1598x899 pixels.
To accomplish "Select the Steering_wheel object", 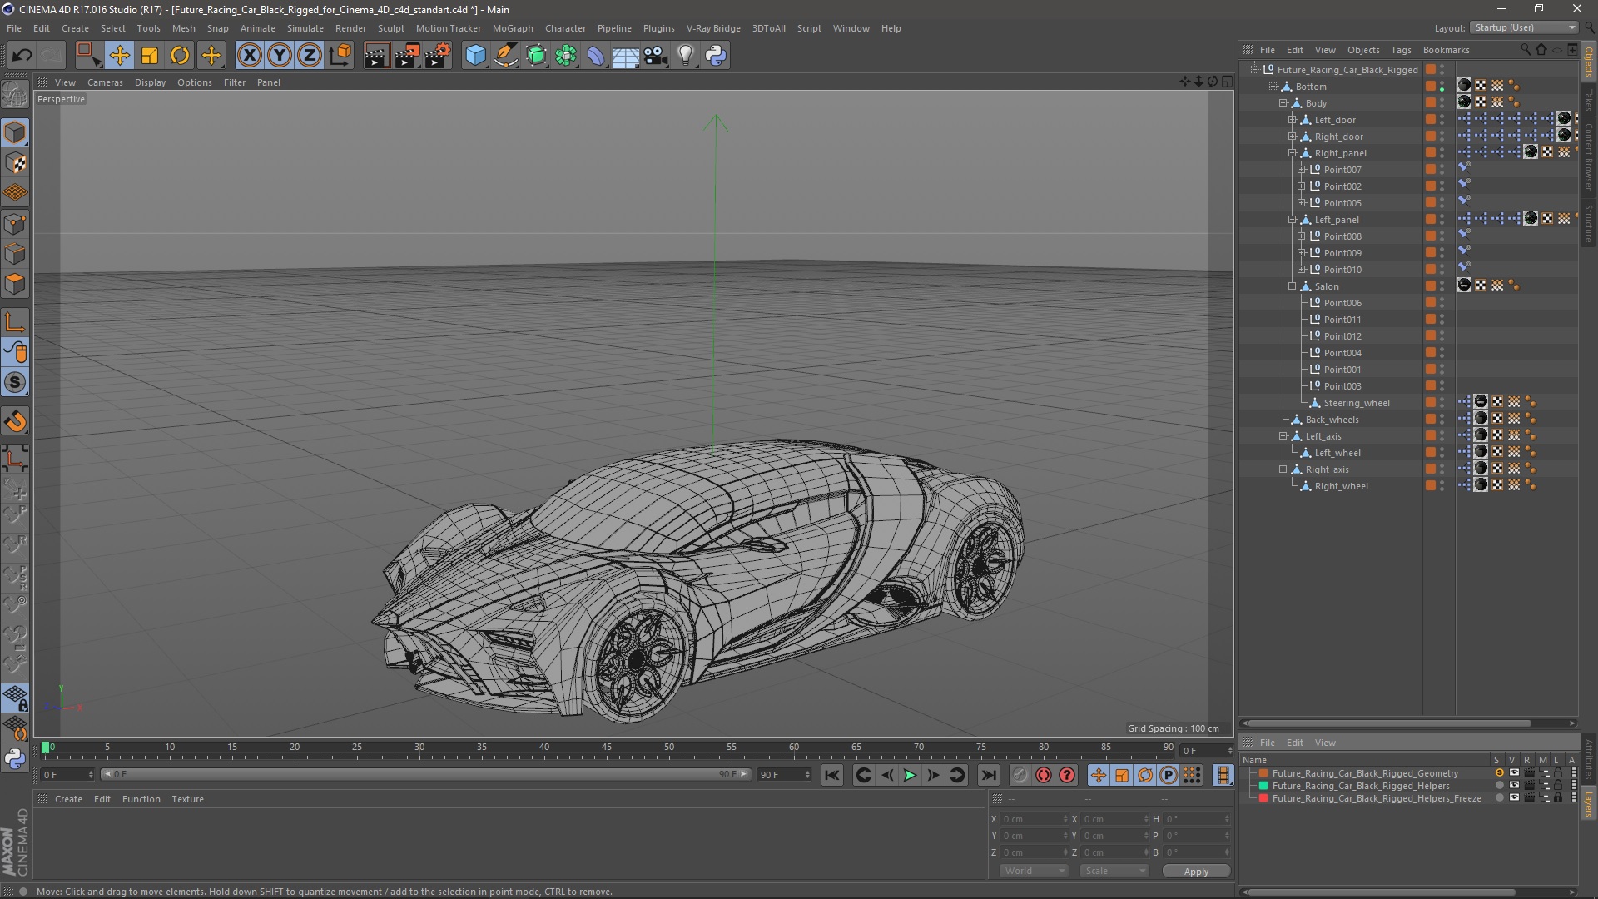I will tap(1356, 403).
